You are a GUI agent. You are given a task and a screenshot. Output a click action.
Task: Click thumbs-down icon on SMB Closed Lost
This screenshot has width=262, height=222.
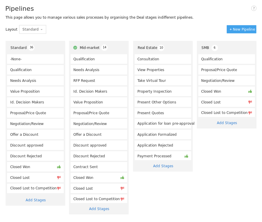250,102
